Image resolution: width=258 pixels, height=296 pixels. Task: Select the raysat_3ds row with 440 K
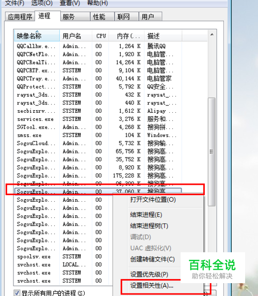[x=98, y=103]
